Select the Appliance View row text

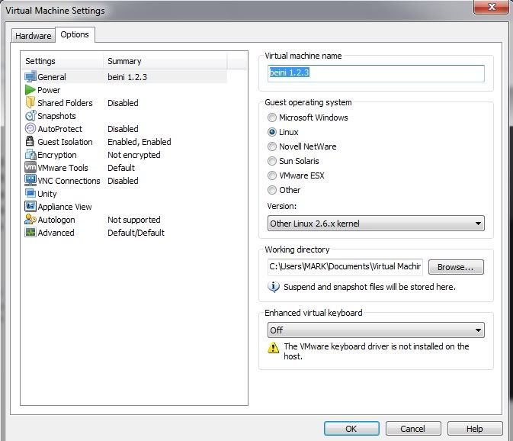pyautogui.click(x=65, y=207)
